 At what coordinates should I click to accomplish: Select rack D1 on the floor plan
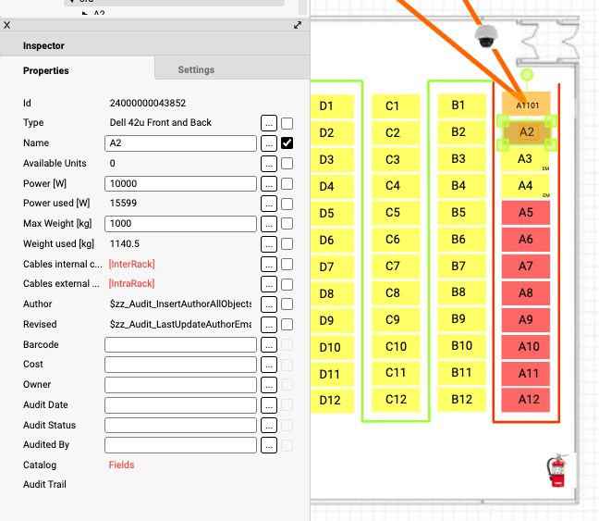326,105
